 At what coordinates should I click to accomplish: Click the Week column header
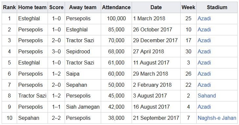coord(188,7)
